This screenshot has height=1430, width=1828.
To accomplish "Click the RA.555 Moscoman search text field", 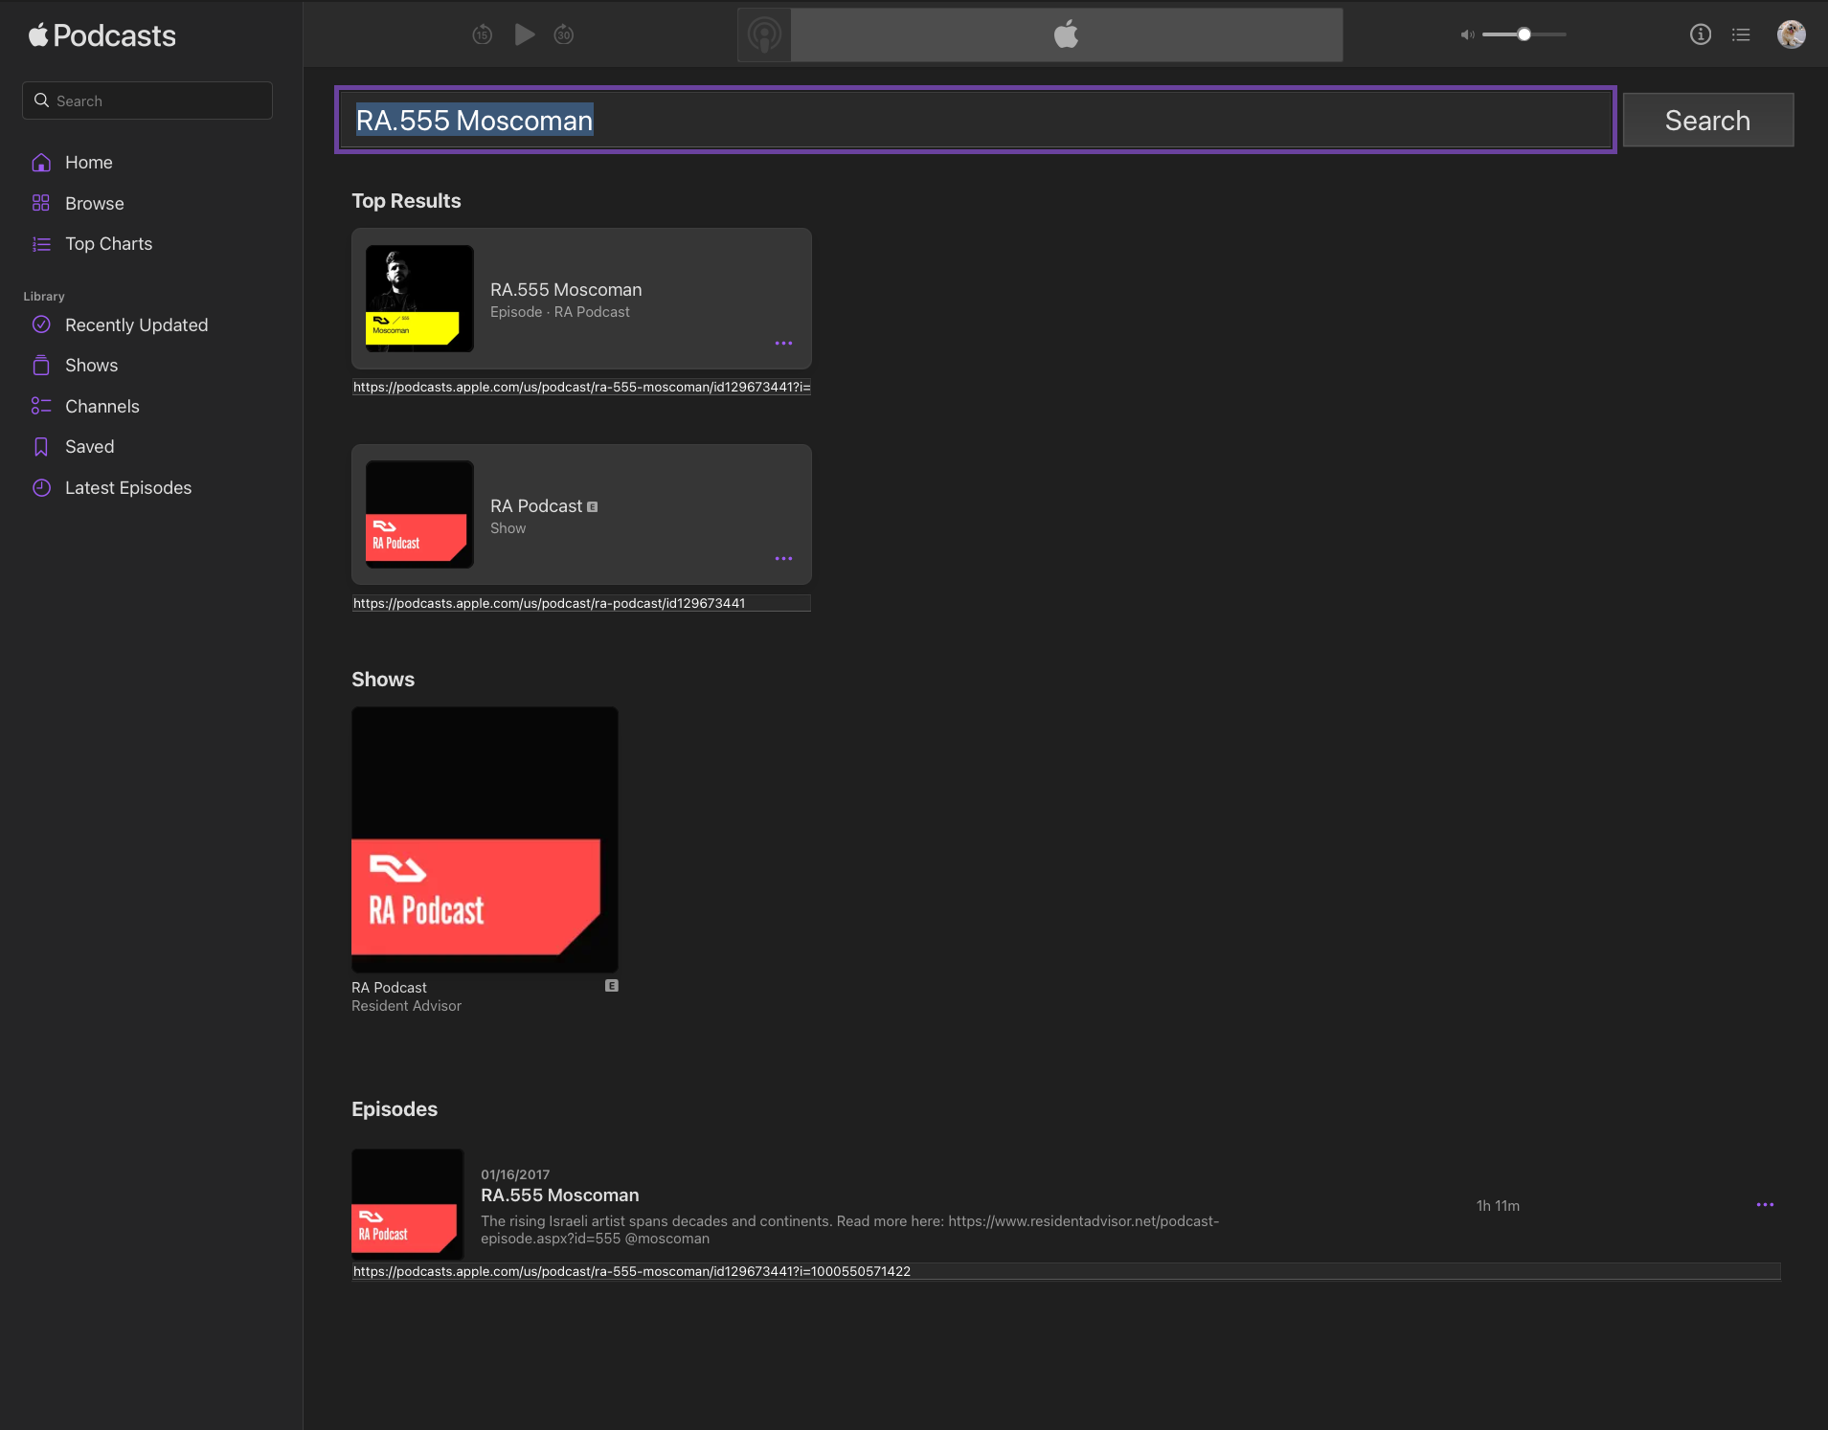I will point(976,120).
